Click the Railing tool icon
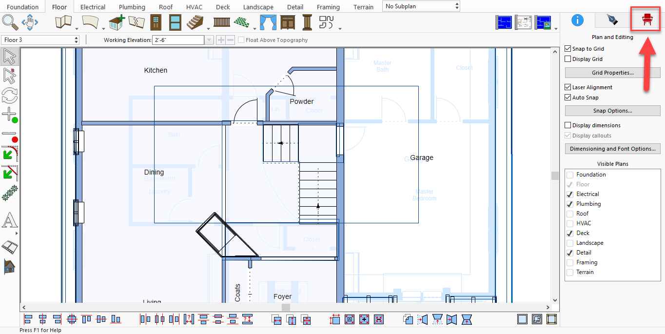 tap(221, 22)
